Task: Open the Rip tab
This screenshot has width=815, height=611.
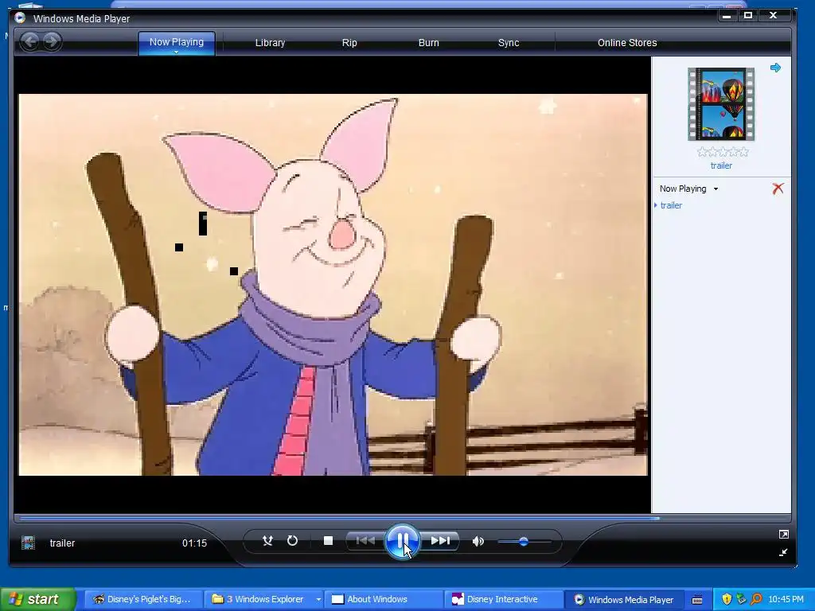Action: tap(349, 43)
